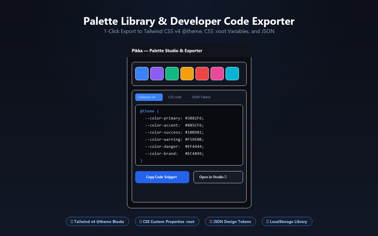Click the Pikka — Palette Studio & Exporter title

point(167,51)
